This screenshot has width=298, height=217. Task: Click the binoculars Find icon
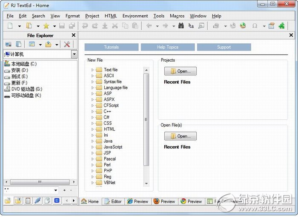181,25
